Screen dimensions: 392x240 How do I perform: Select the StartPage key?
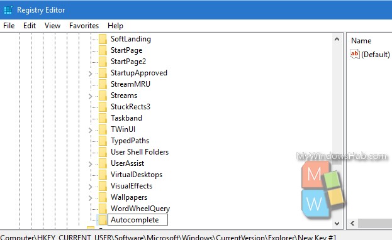[x=126, y=50]
